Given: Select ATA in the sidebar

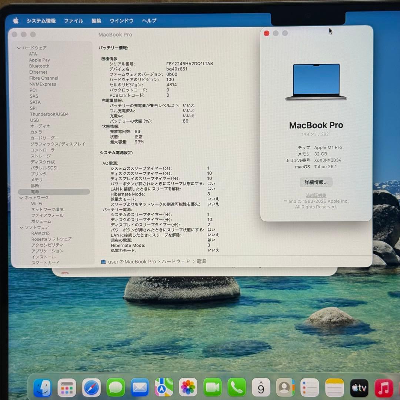Looking at the screenshot, I should pyautogui.click(x=33, y=54).
